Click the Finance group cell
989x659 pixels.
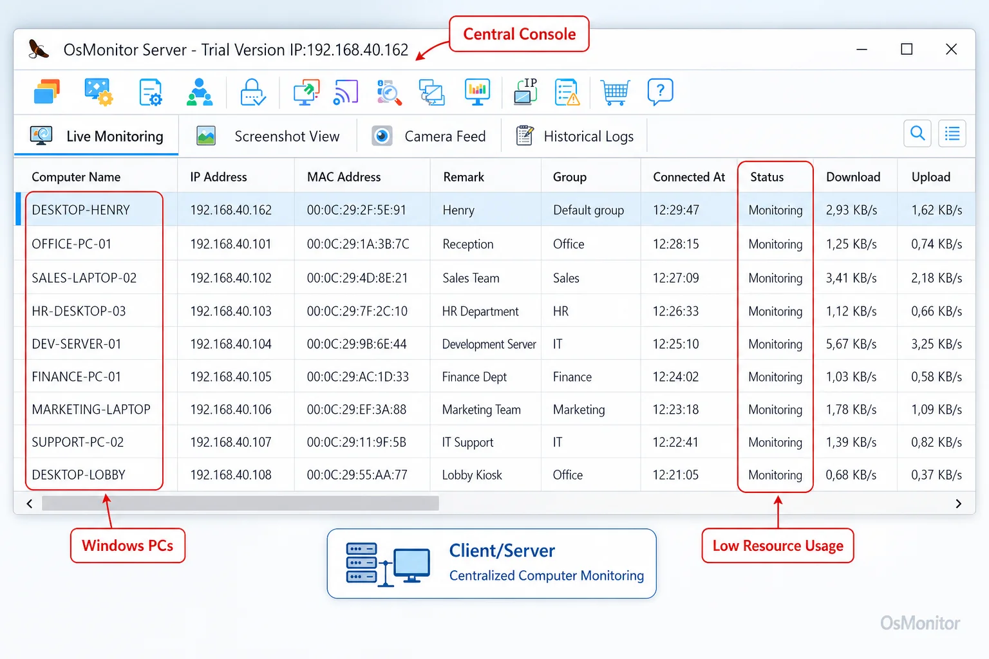pos(572,376)
